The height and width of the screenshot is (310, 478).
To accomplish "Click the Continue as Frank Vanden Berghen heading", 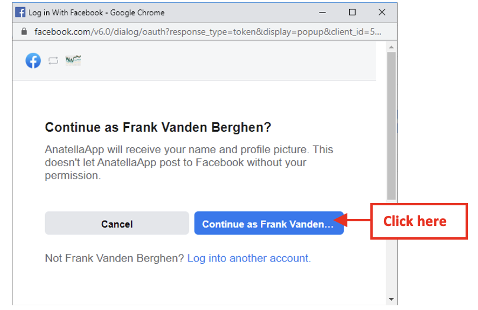I will [158, 127].
